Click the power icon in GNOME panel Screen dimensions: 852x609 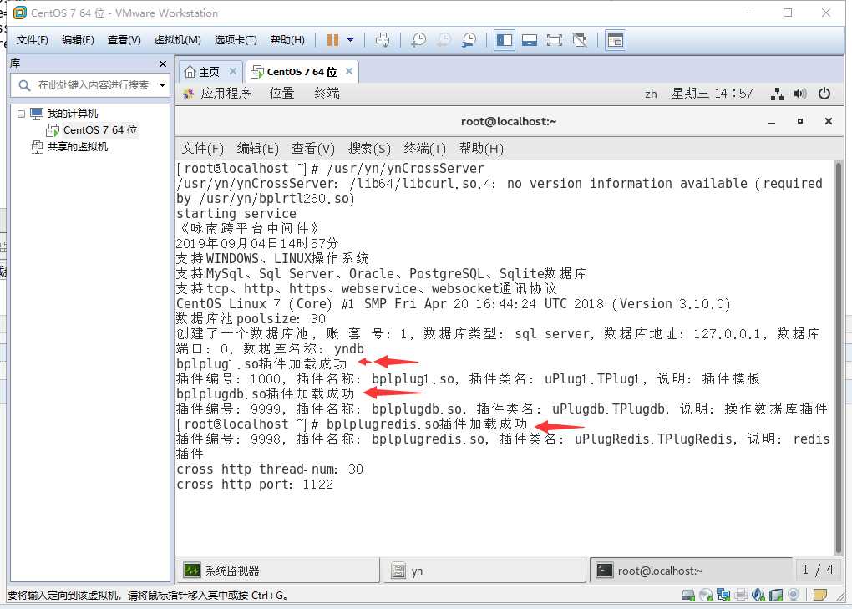[x=824, y=94]
